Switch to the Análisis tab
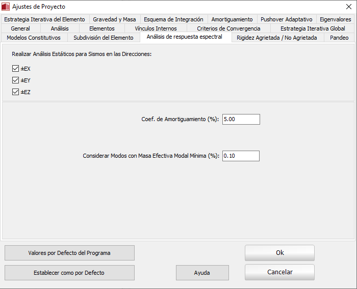Viewport: 357px width, 289px height. pyautogui.click(x=60, y=28)
